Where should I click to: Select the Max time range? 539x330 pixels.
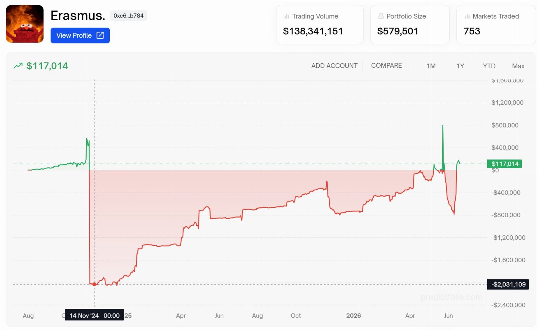tap(518, 66)
